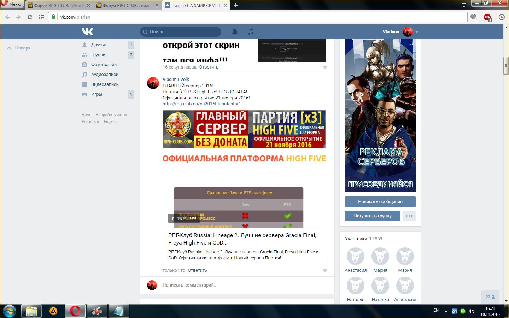Like the comment posted только что
Viewport: 509px width, 318px height.
325,270
